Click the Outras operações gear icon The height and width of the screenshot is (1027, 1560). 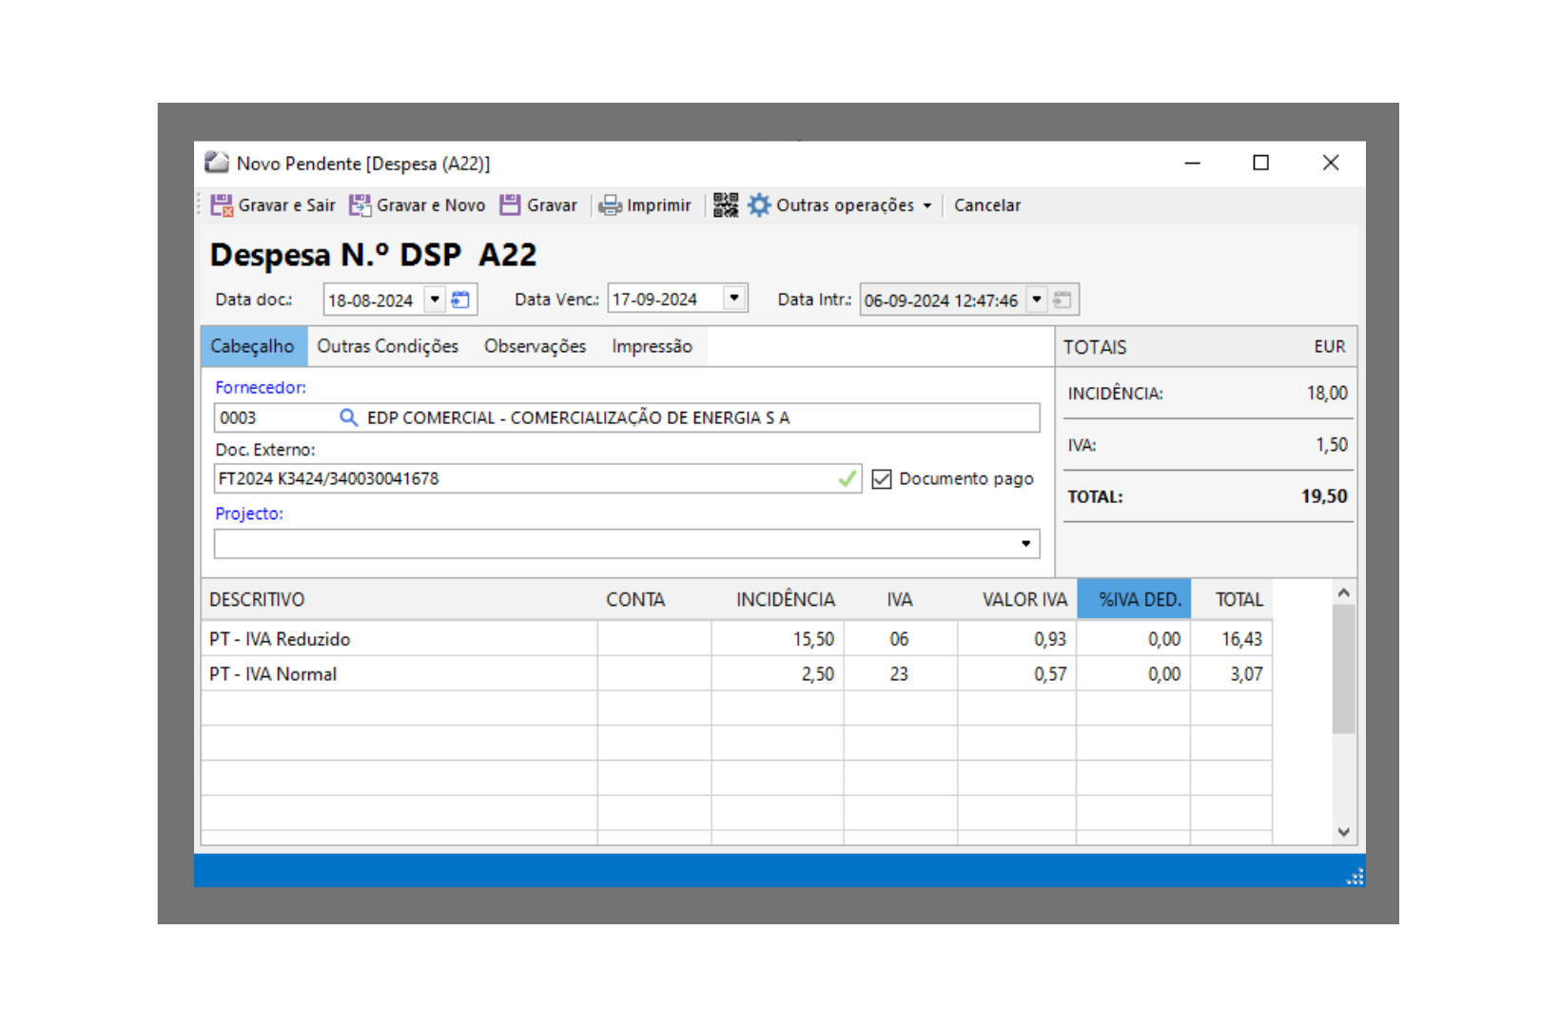pyautogui.click(x=759, y=205)
